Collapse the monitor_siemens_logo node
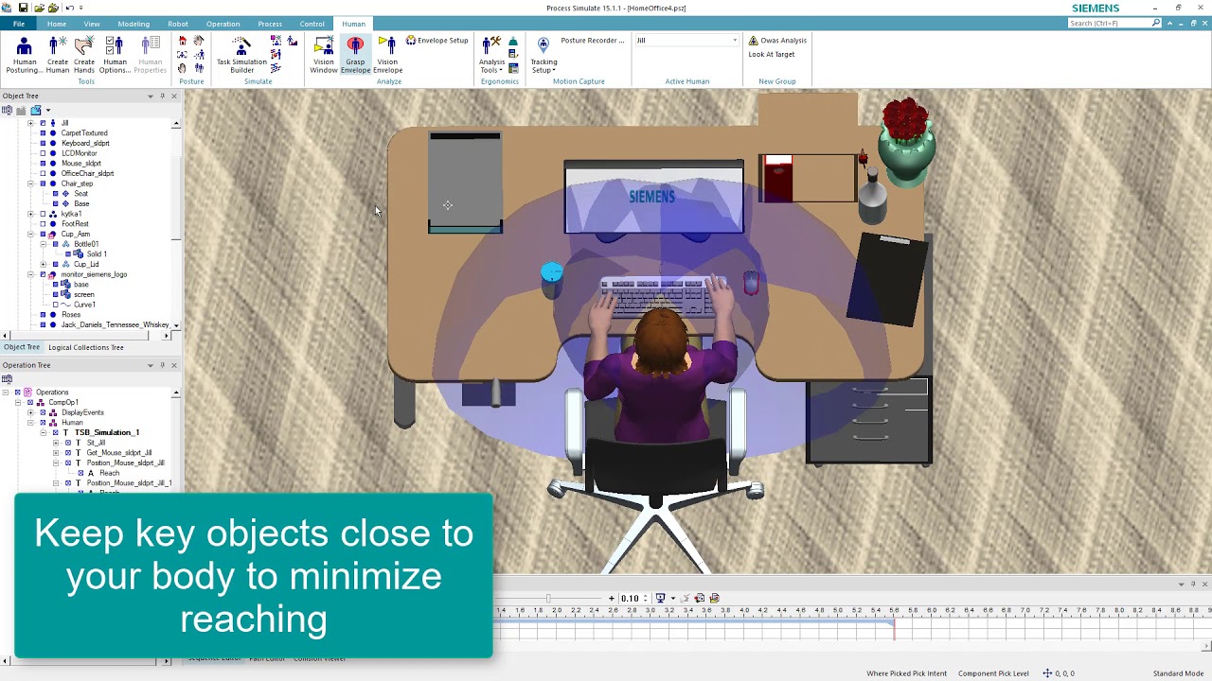Screen dimensions: 1212x681 [x=30, y=274]
